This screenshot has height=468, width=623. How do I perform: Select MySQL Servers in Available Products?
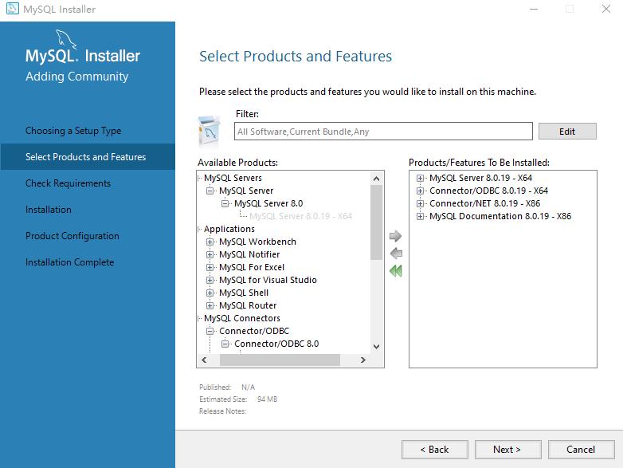233,178
